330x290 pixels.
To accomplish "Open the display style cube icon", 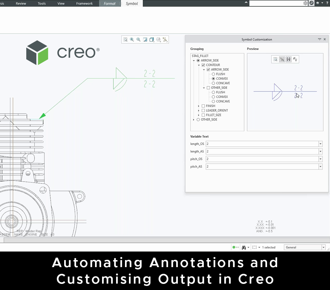I will coord(152,40).
